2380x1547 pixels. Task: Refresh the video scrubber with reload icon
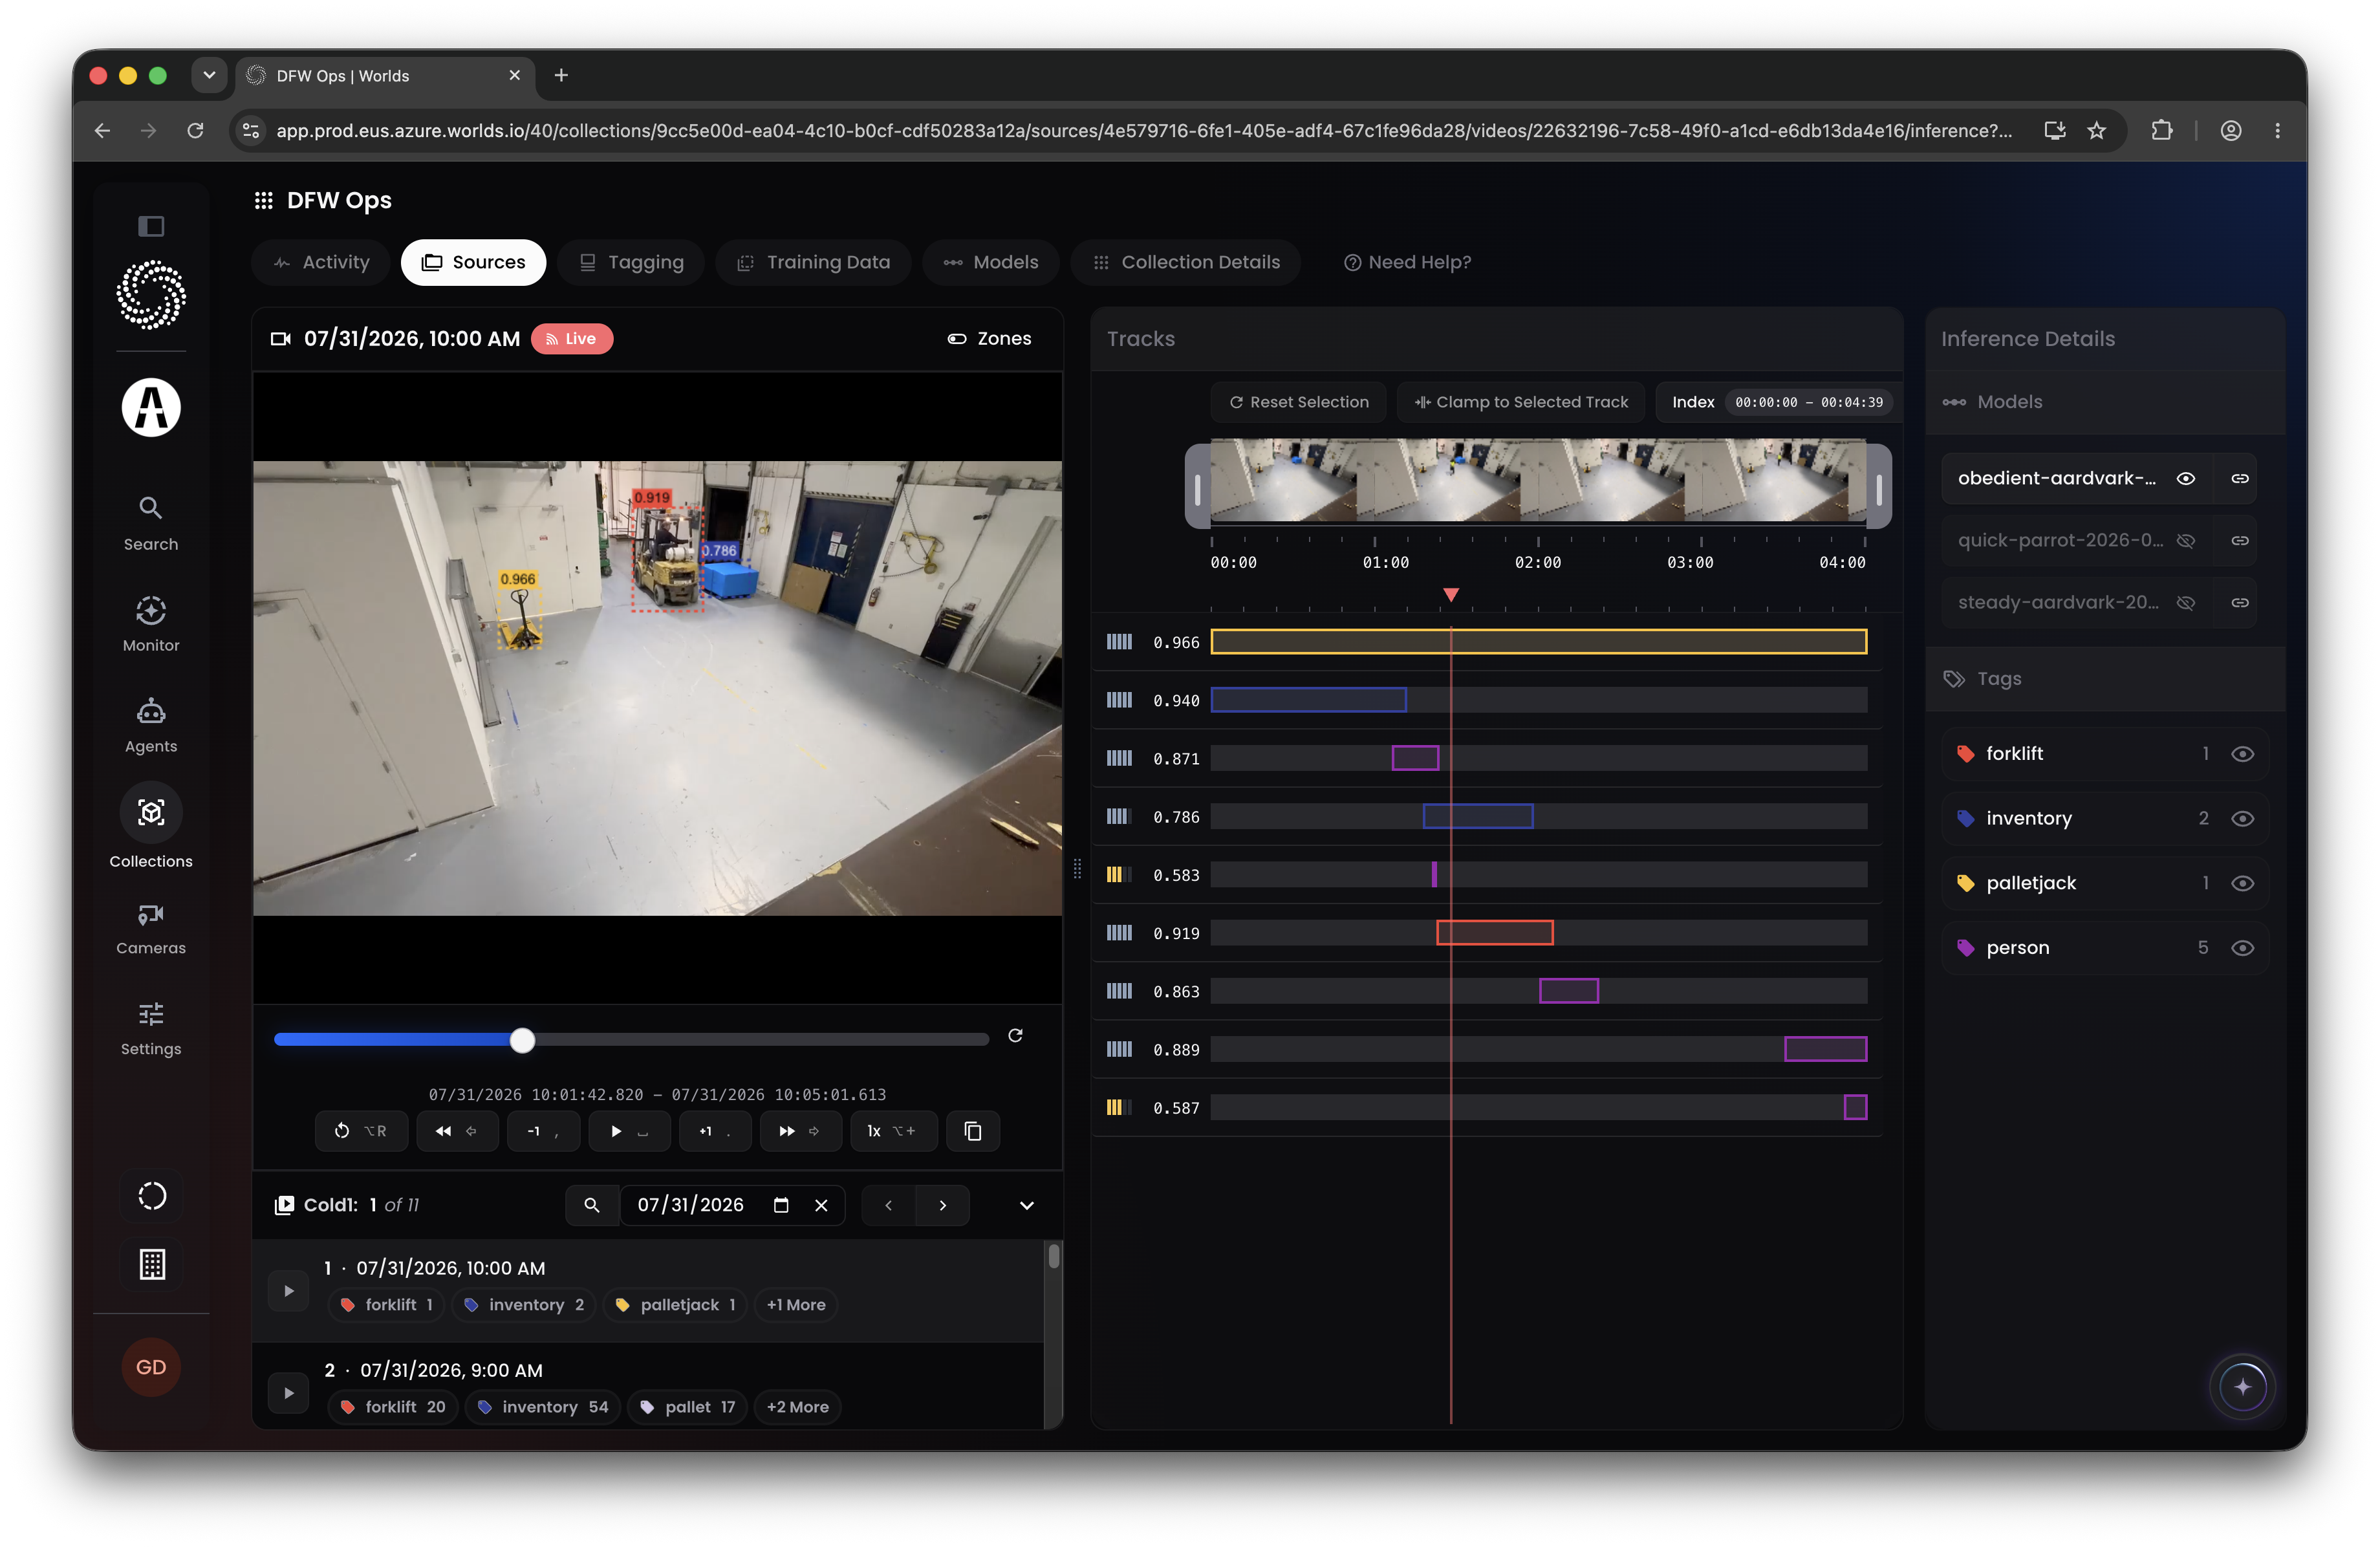1015,1035
